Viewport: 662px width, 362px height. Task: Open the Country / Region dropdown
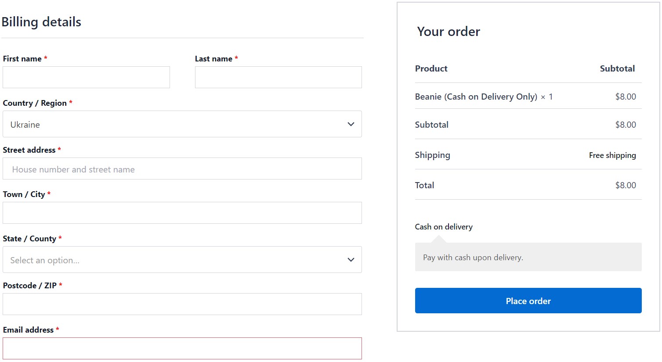182,124
